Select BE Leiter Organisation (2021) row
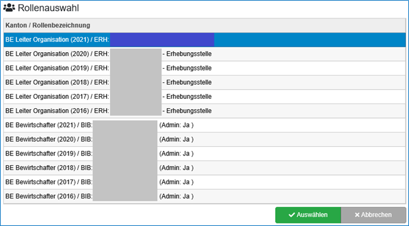The height and width of the screenshot is (226, 409). 204,40
